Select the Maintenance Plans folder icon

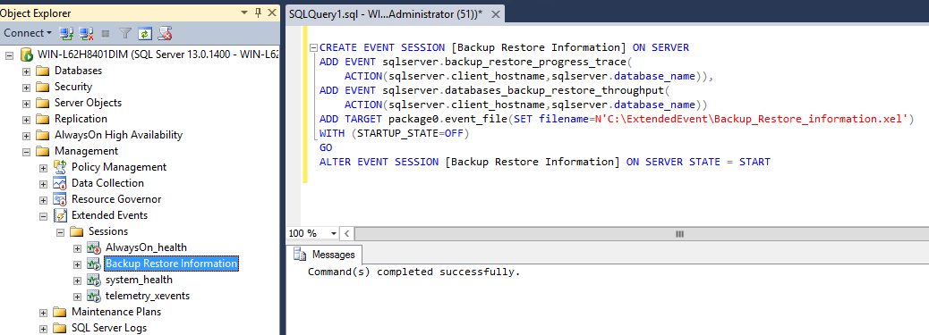(59, 312)
